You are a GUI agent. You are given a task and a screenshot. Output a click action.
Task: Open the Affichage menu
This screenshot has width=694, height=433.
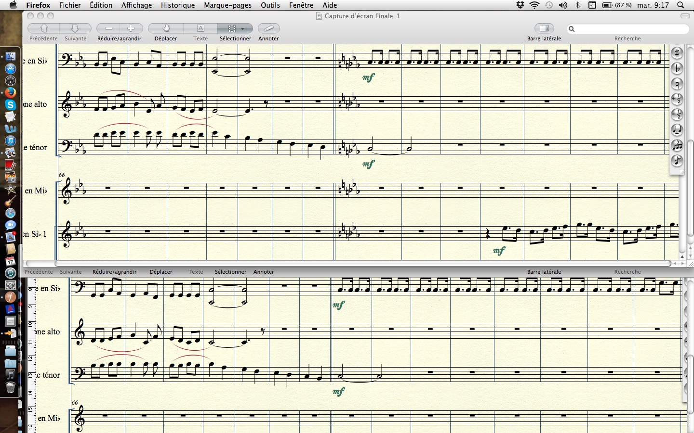coord(136,5)
